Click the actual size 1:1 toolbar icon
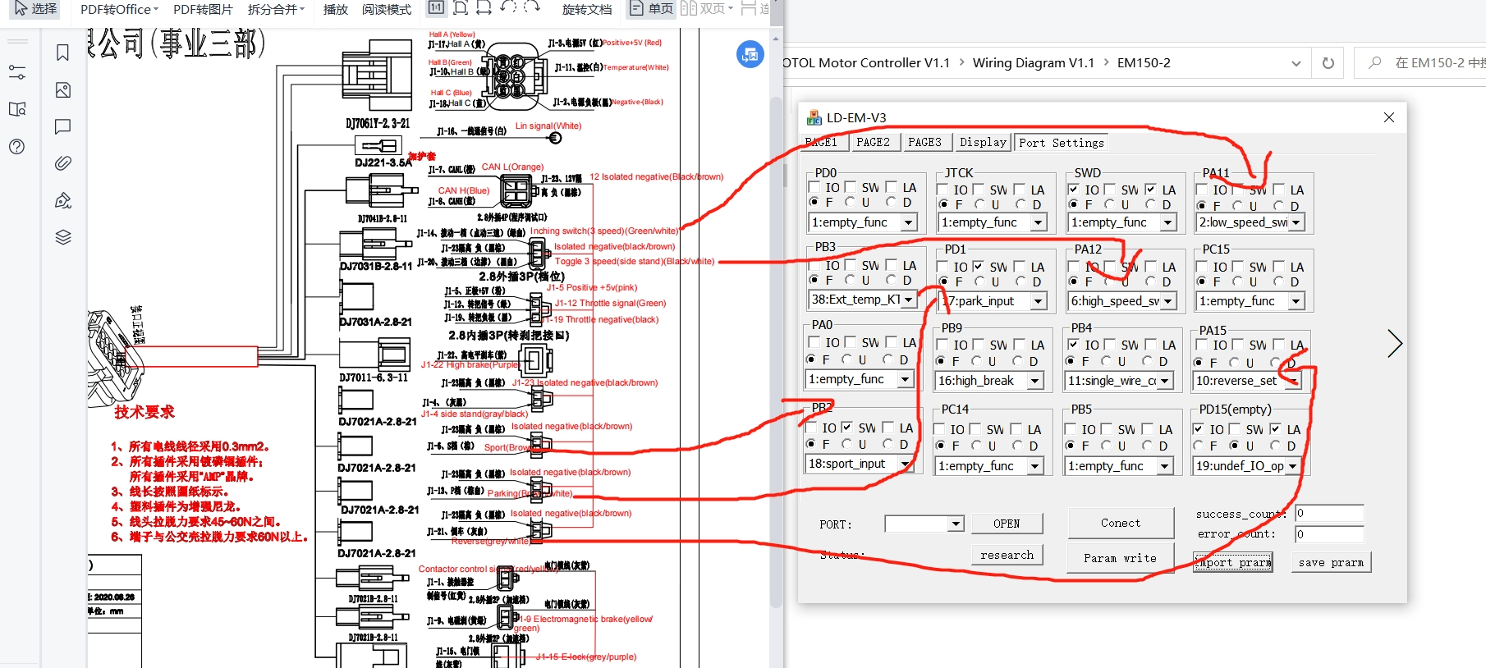Viewport: 1486px width, 668px height. click(436, 8)
